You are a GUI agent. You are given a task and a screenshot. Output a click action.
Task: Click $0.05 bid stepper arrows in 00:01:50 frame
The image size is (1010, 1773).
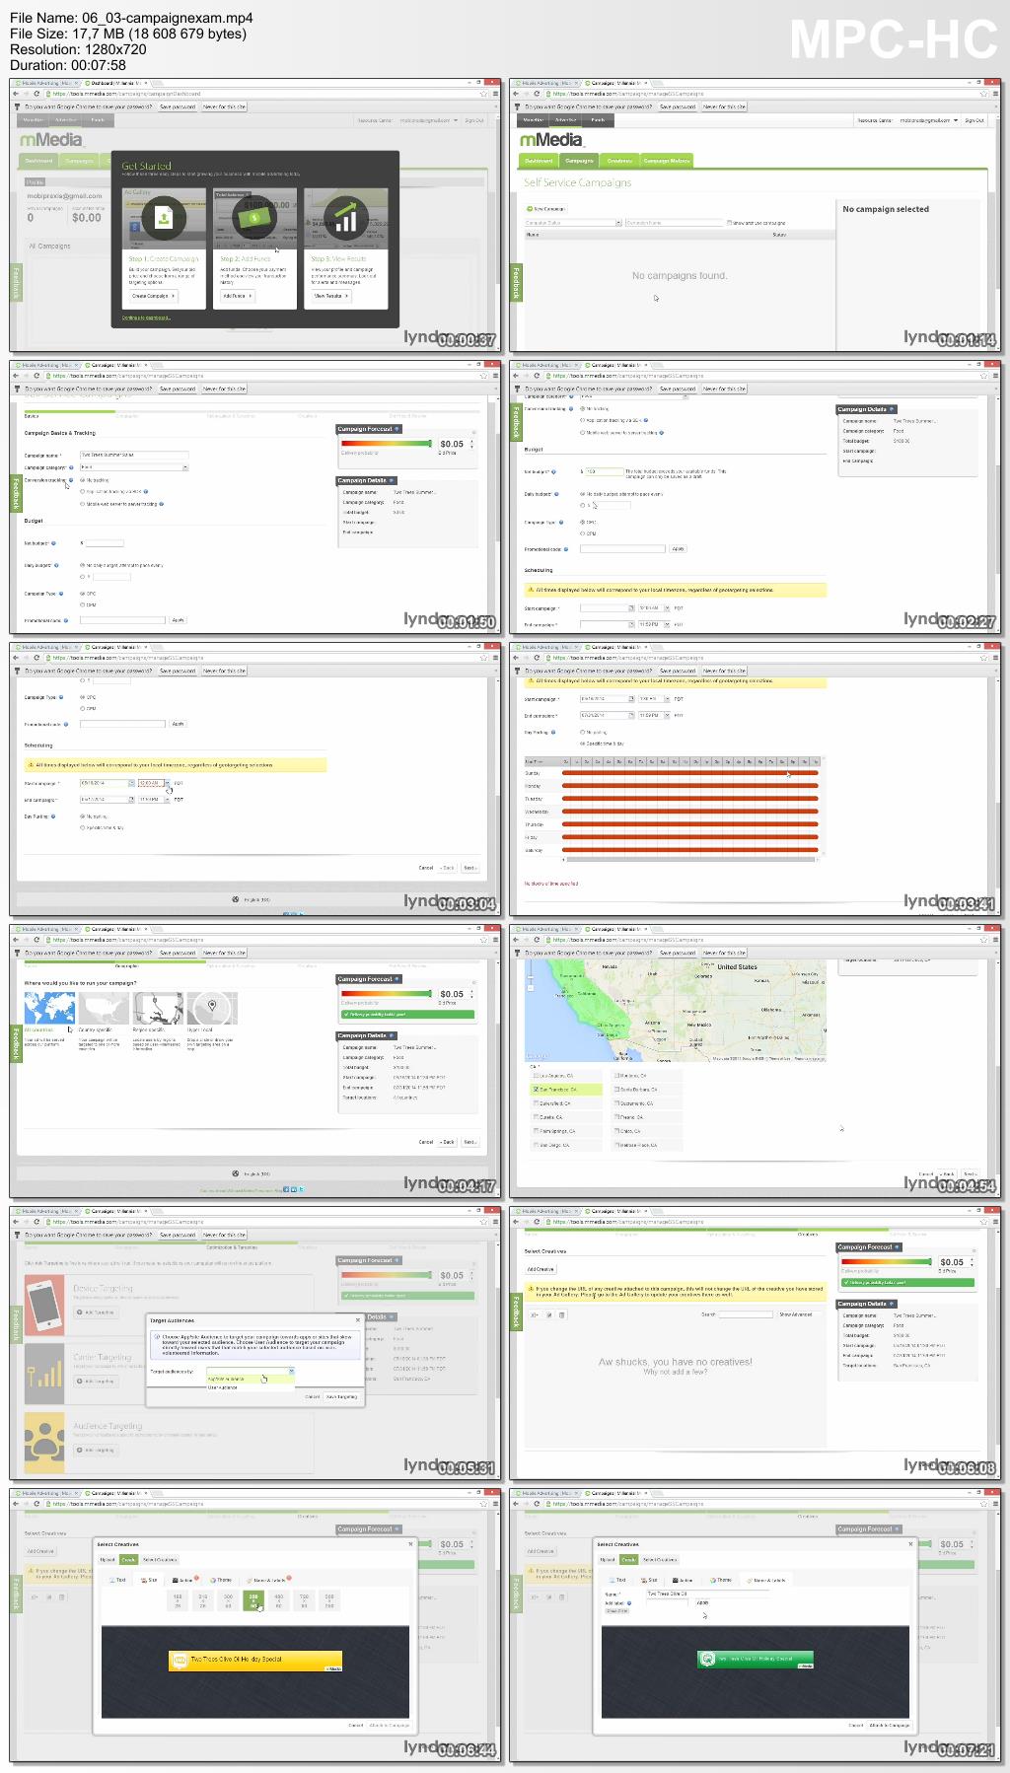tap(471, 444)
